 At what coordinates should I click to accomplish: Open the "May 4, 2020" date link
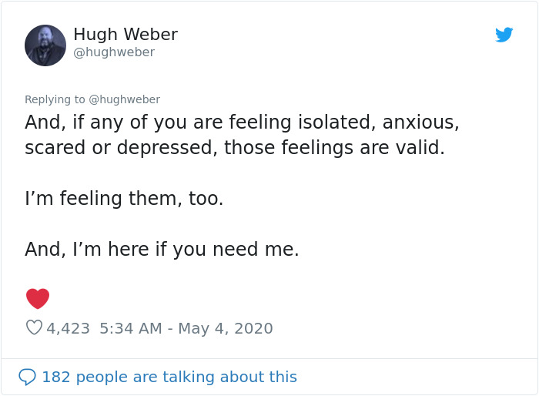[226, 328]
